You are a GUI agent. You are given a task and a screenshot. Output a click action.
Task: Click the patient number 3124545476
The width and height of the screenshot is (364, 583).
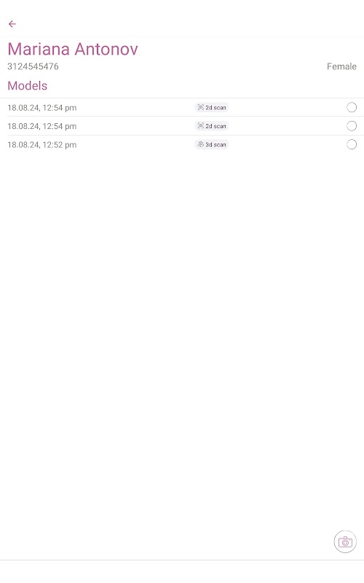(x=33, y=66)
